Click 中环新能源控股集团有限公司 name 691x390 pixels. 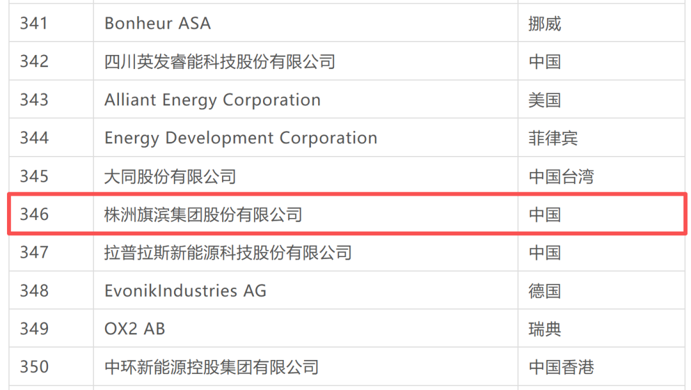click(x=211, y=367)
